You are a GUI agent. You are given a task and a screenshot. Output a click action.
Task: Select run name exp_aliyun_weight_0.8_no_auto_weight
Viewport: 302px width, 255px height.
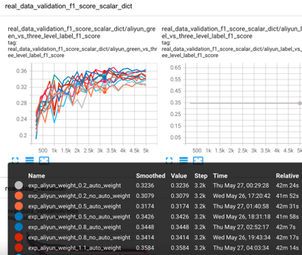click(x=79, y=237)
